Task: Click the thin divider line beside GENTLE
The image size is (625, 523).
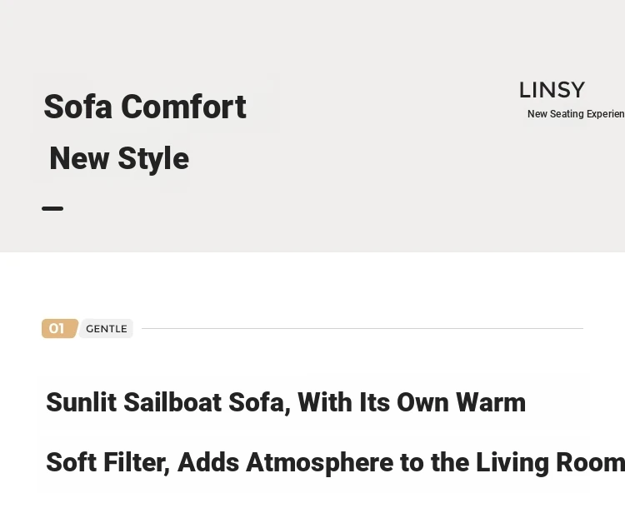Action: coord(362,329)
